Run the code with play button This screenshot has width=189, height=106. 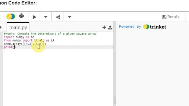point(34,17)
